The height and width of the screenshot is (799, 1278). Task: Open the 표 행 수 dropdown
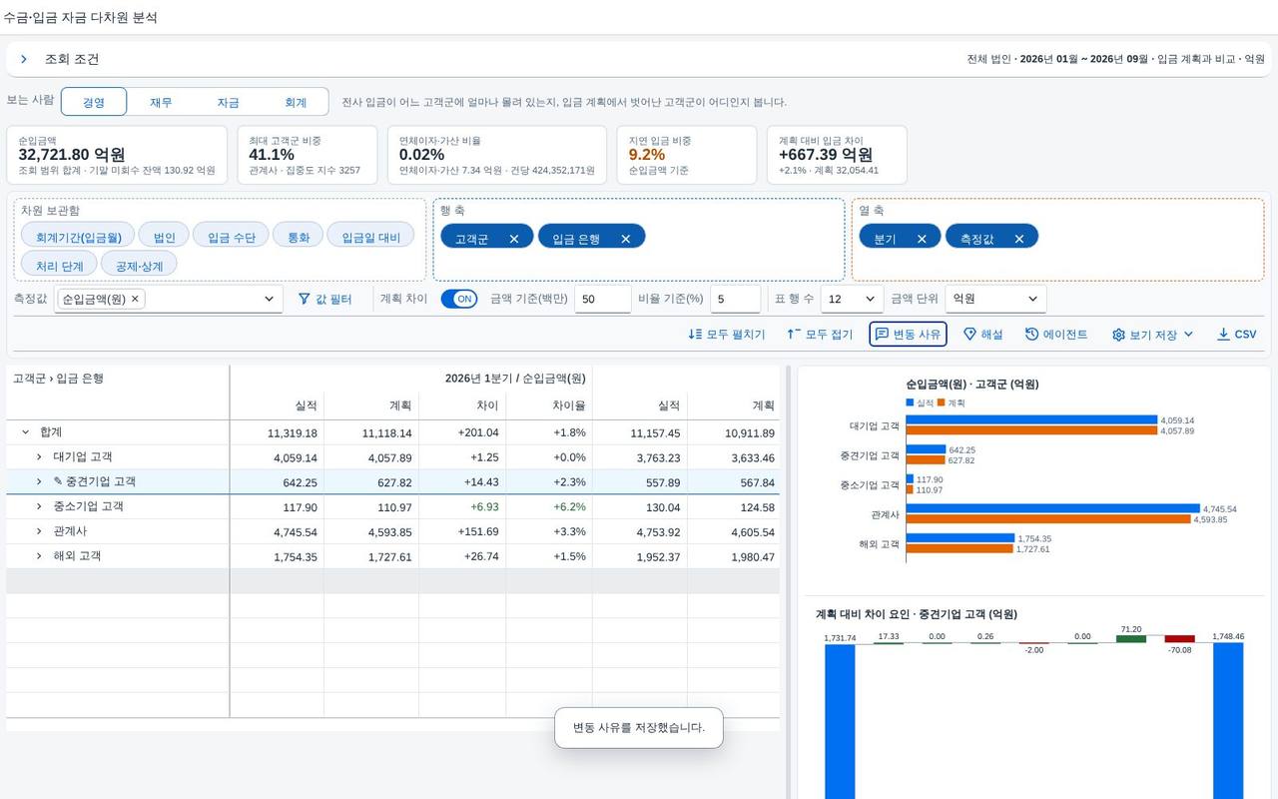point(852,299)
